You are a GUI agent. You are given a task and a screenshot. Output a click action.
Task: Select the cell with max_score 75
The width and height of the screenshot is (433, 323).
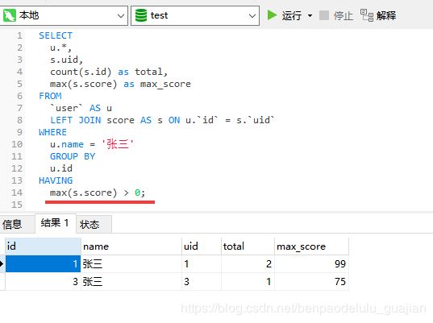click(311, 281)
